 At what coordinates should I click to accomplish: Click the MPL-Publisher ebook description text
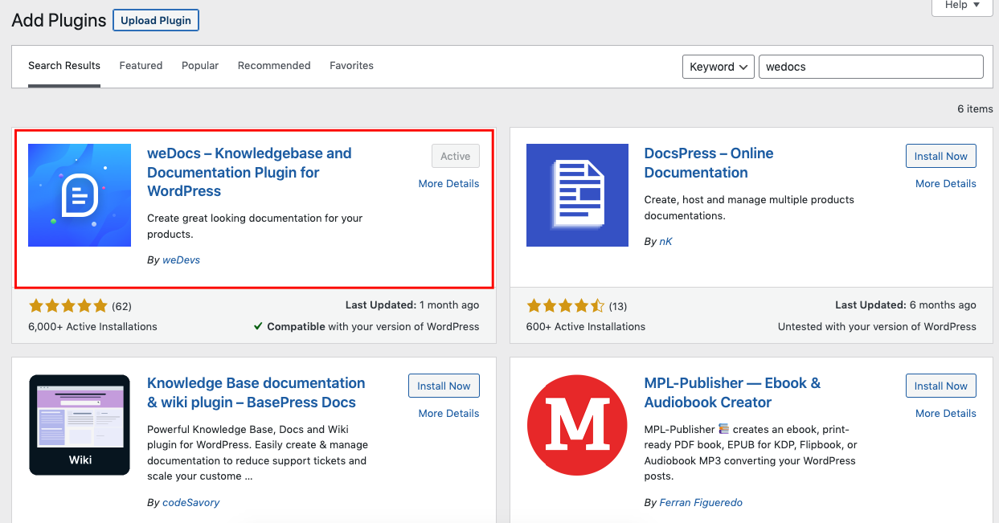[x=751, y=453]
